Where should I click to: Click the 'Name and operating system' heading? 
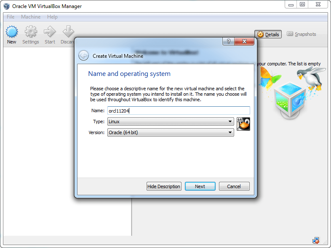129,74
